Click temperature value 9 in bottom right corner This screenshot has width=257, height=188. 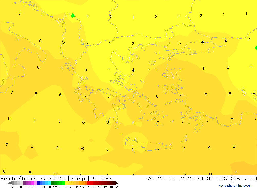pyautogui.click(x=236, y=173)
